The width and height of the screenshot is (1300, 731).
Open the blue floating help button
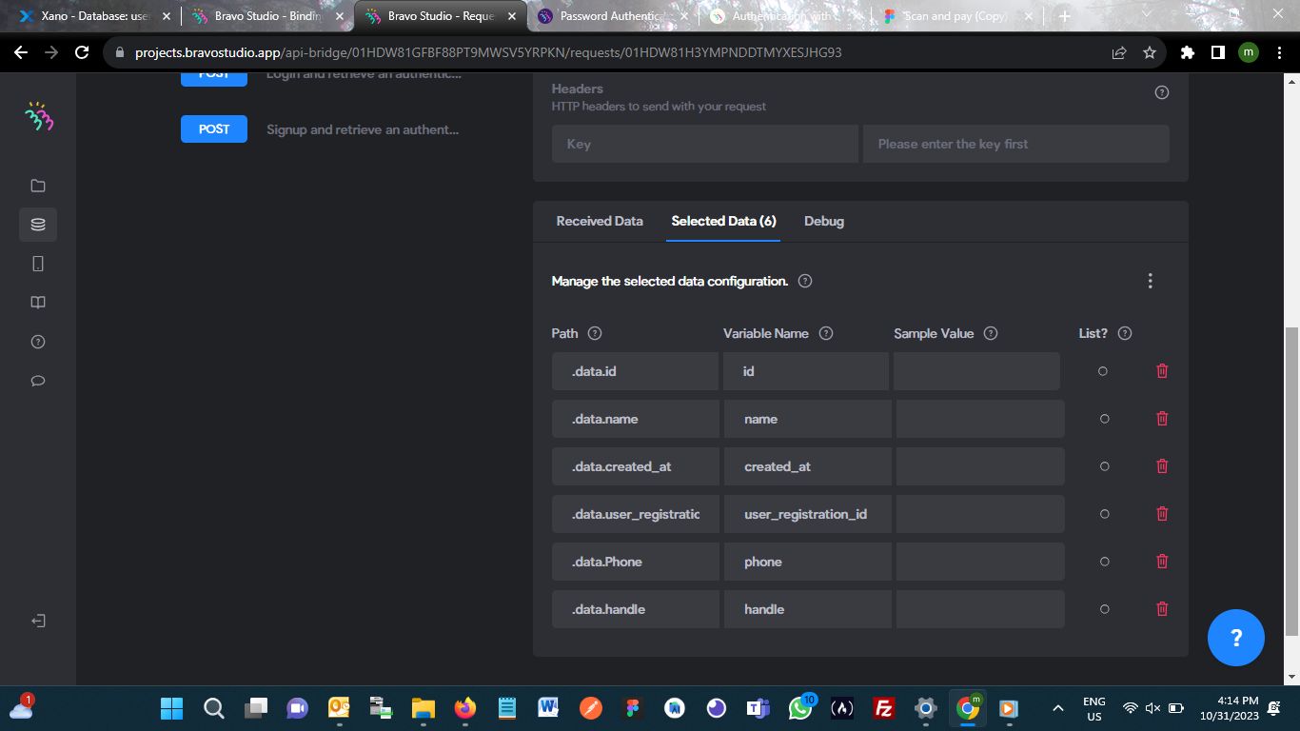click(1235, 638)
